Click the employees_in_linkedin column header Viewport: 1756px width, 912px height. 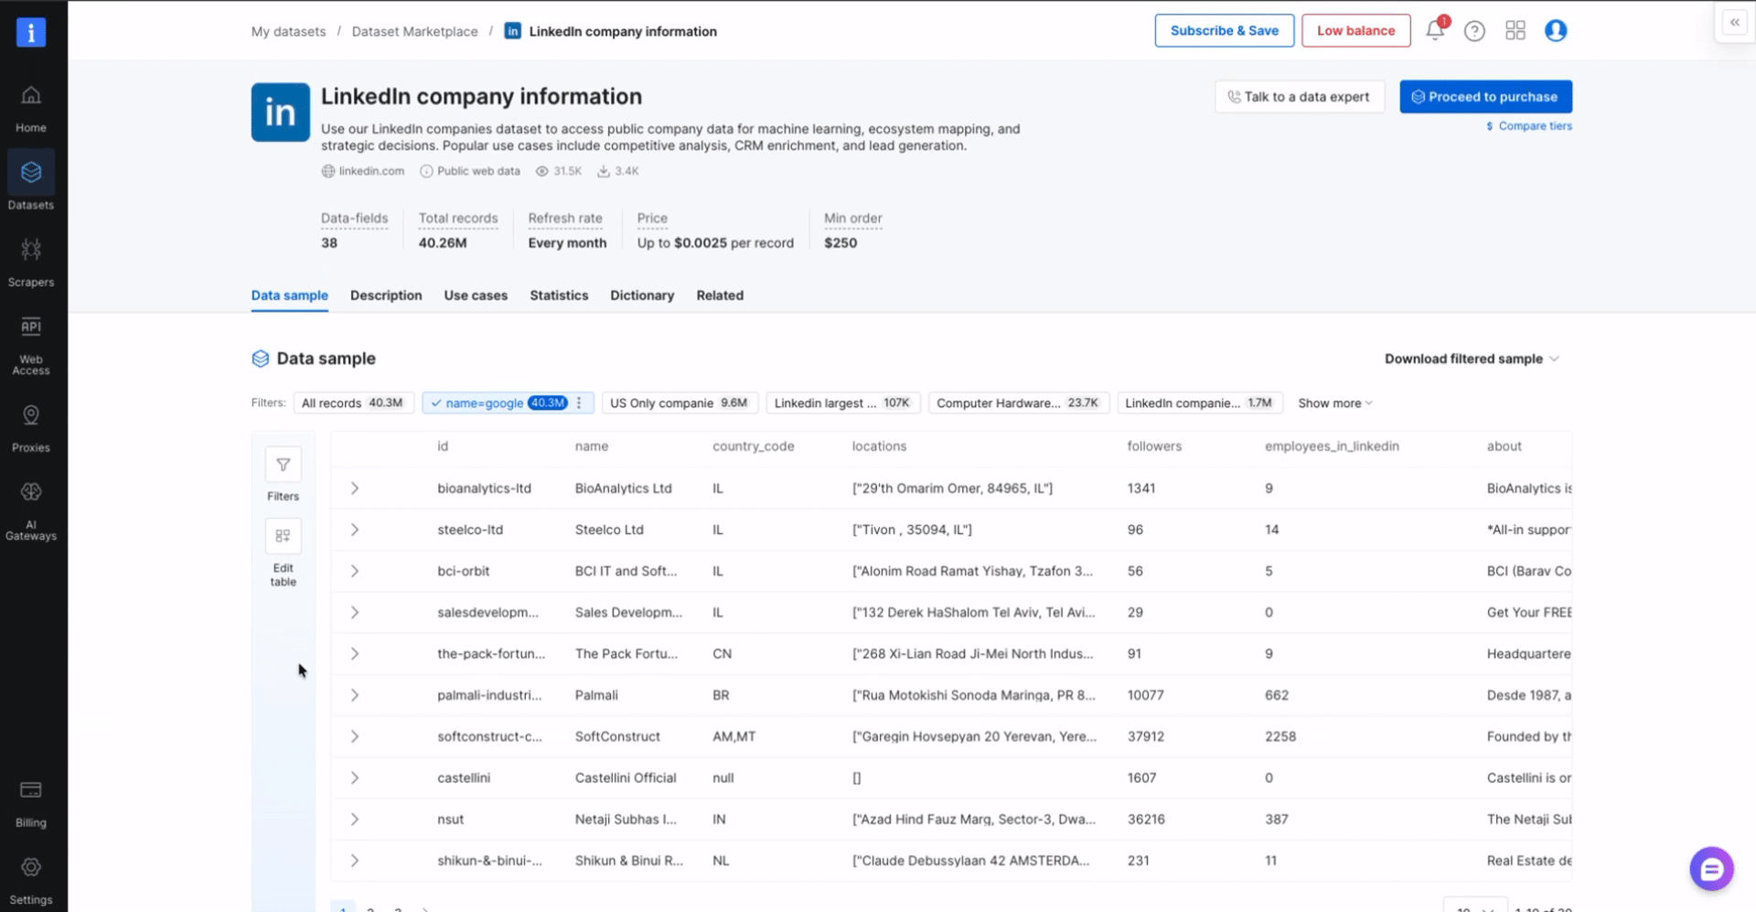pyautogui.click(x=1332, y=446)
